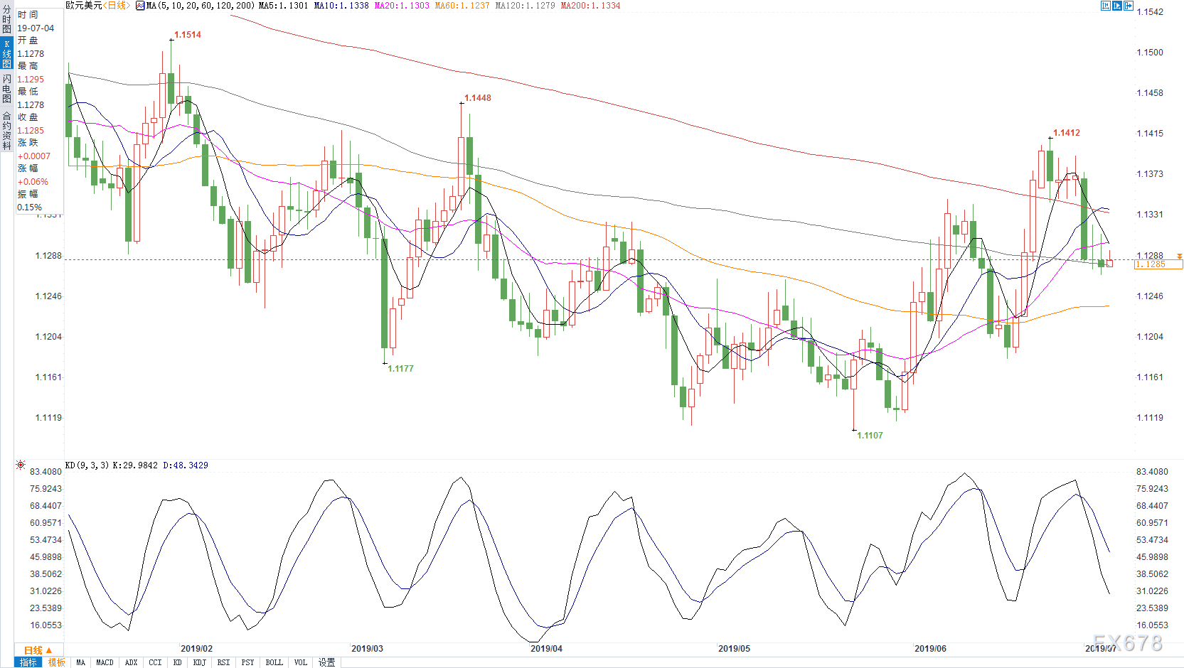1184x668 pixels.
Task: Click the orange arrow marker above current price
Action: pyautogui.click(x=1179, y=256)
